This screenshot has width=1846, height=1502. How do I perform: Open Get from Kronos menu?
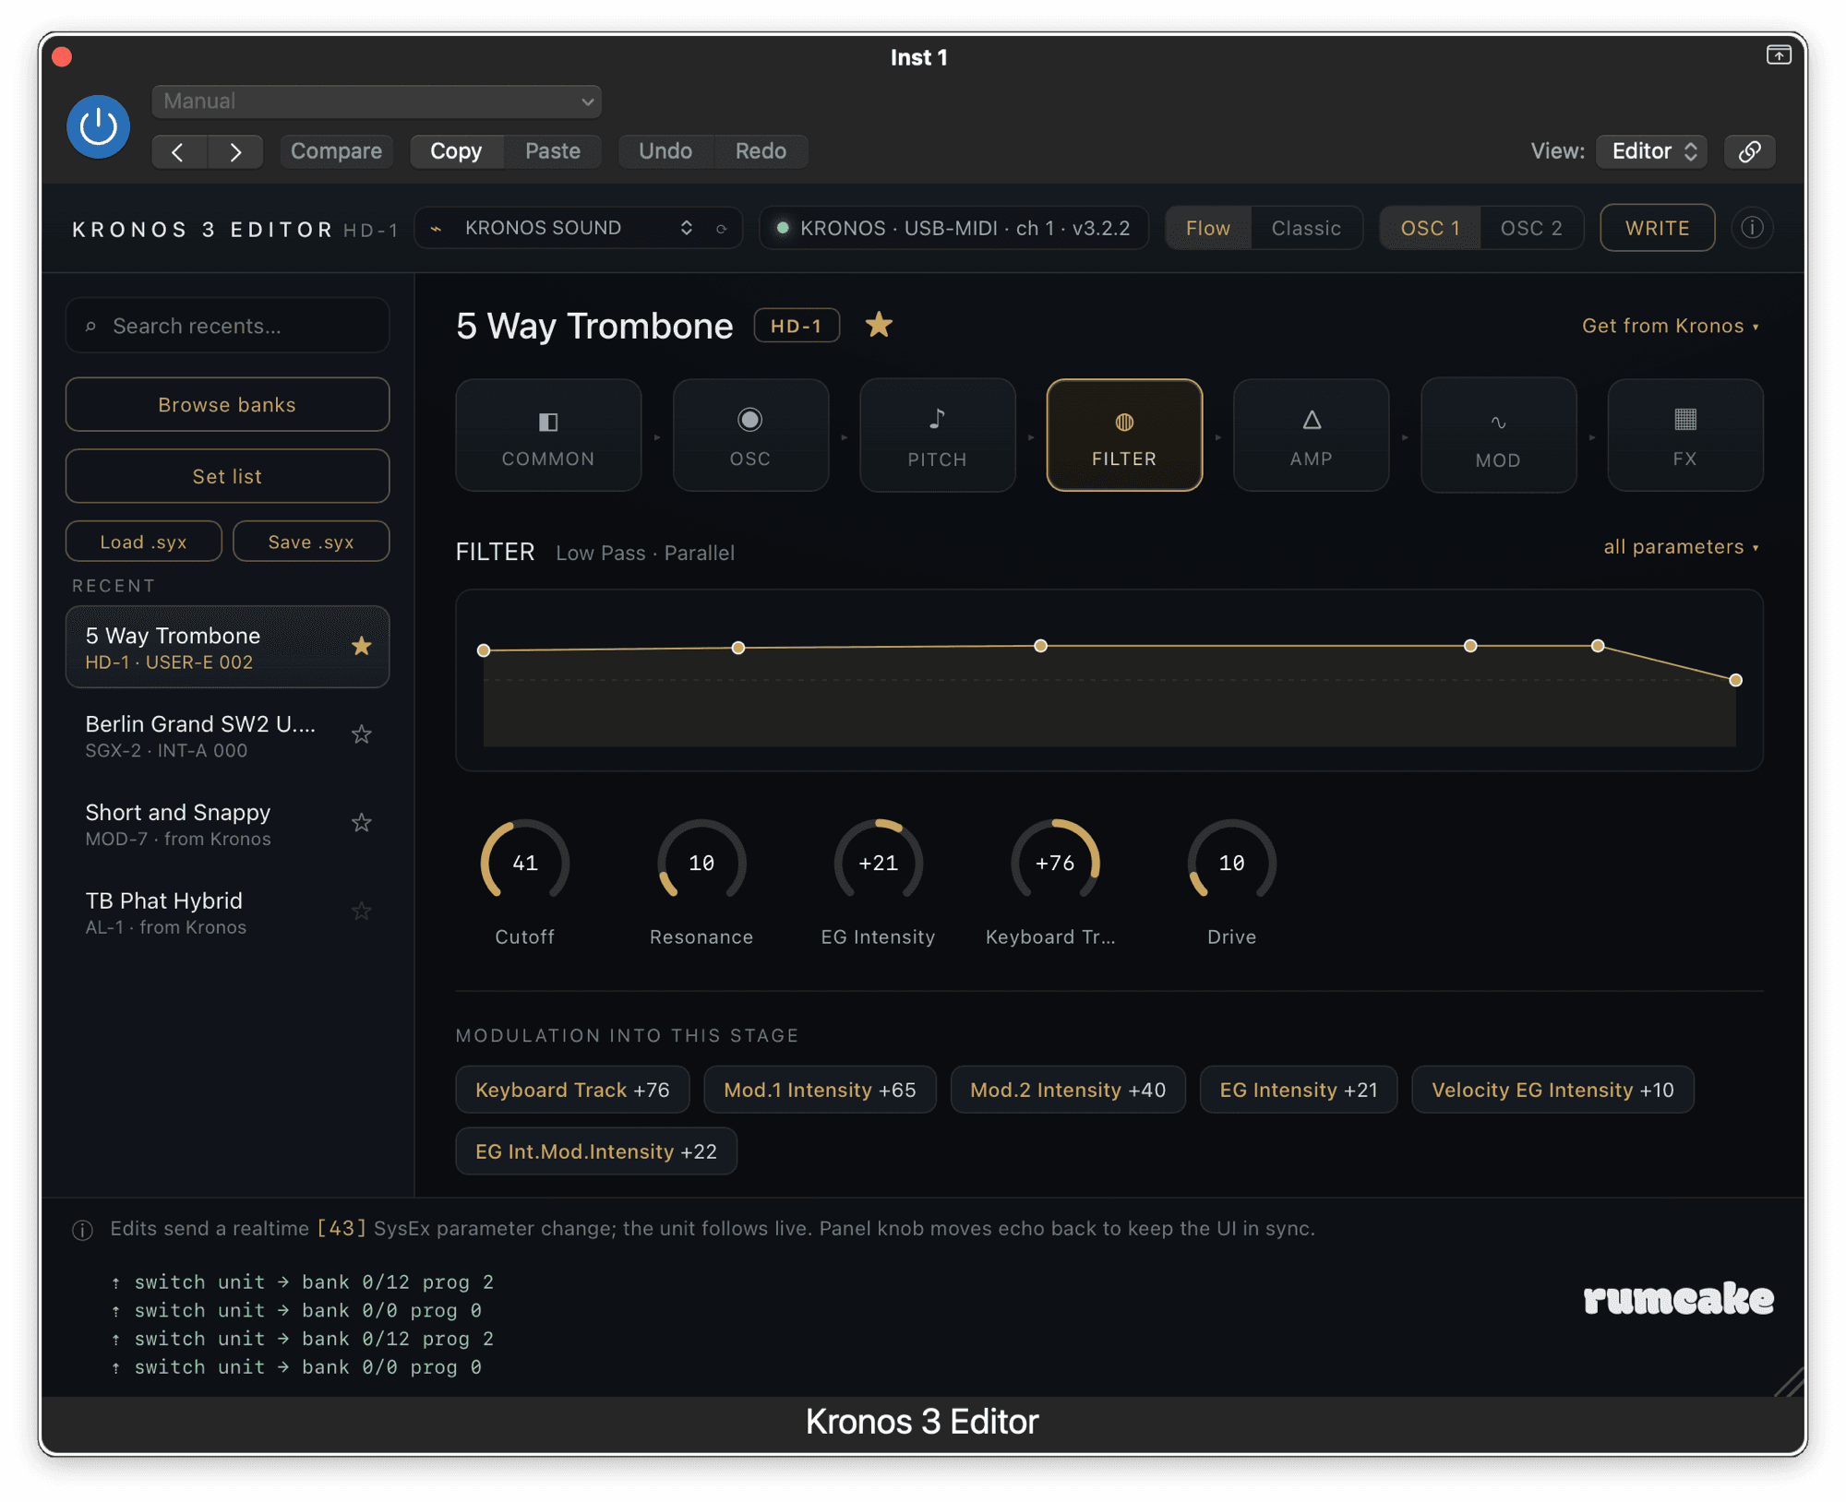1670,326
